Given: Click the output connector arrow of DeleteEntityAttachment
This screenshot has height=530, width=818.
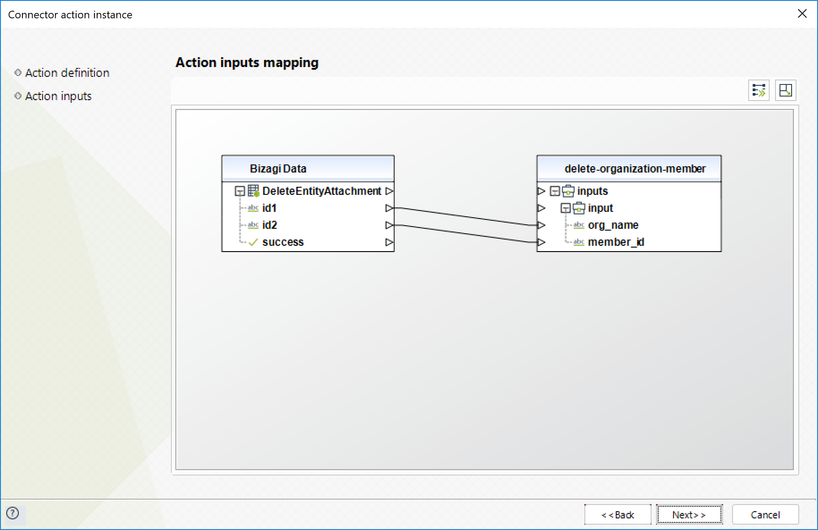Looking at the screenshot, I should (389, 191).
